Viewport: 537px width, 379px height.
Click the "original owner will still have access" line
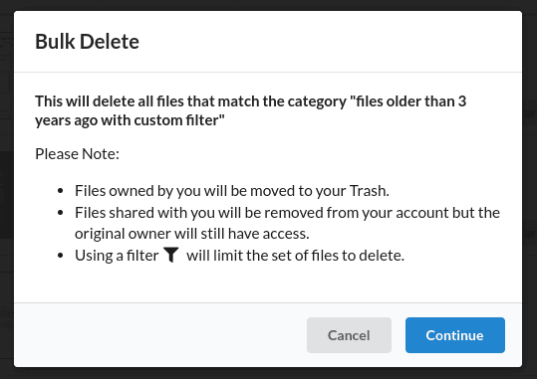(191, 234)
